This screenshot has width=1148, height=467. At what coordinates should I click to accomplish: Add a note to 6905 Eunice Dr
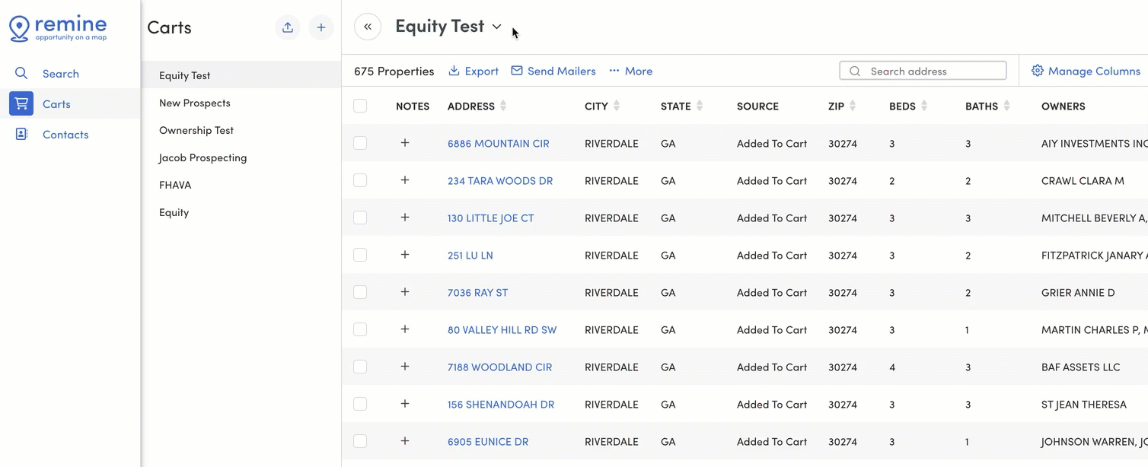405,440
